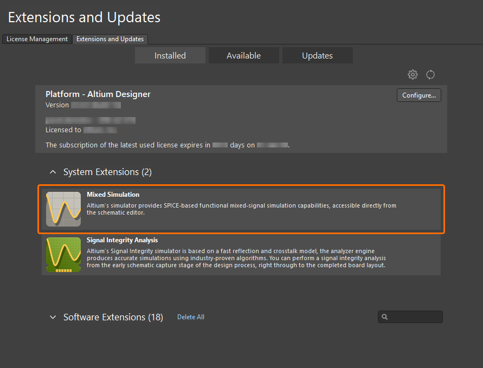The width and height of the screenshot is (483, 368).
Task: Click the Signal Integrity simulator description text
Action: pos(236,258)
